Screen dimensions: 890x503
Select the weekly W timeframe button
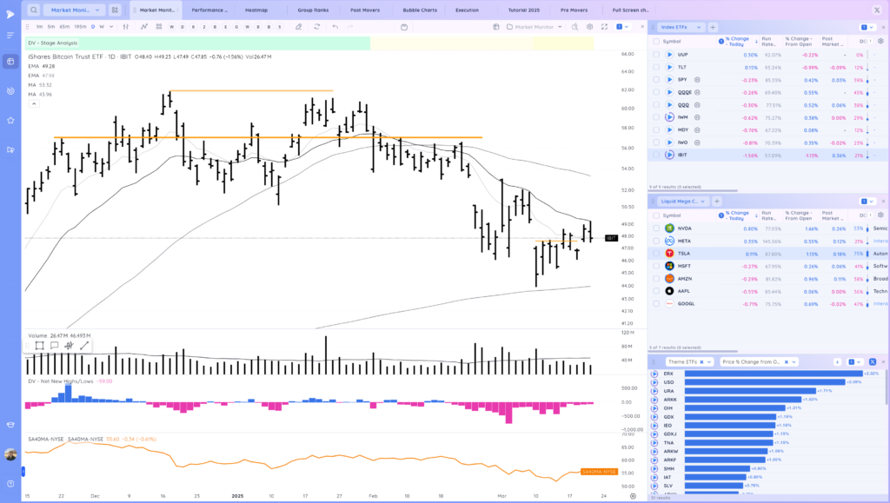103,27
